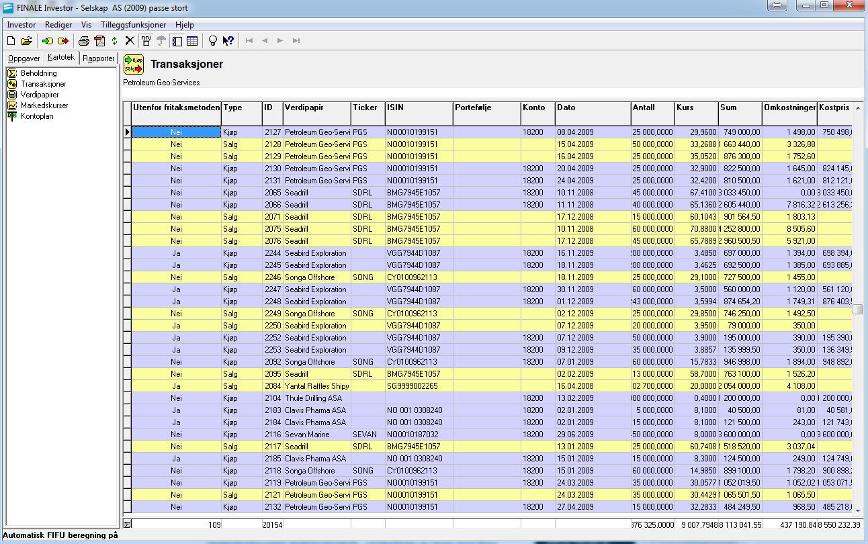Viewport: 868px width, 544px height.
Task: Click the Antall column header
Action: (653, 114)
